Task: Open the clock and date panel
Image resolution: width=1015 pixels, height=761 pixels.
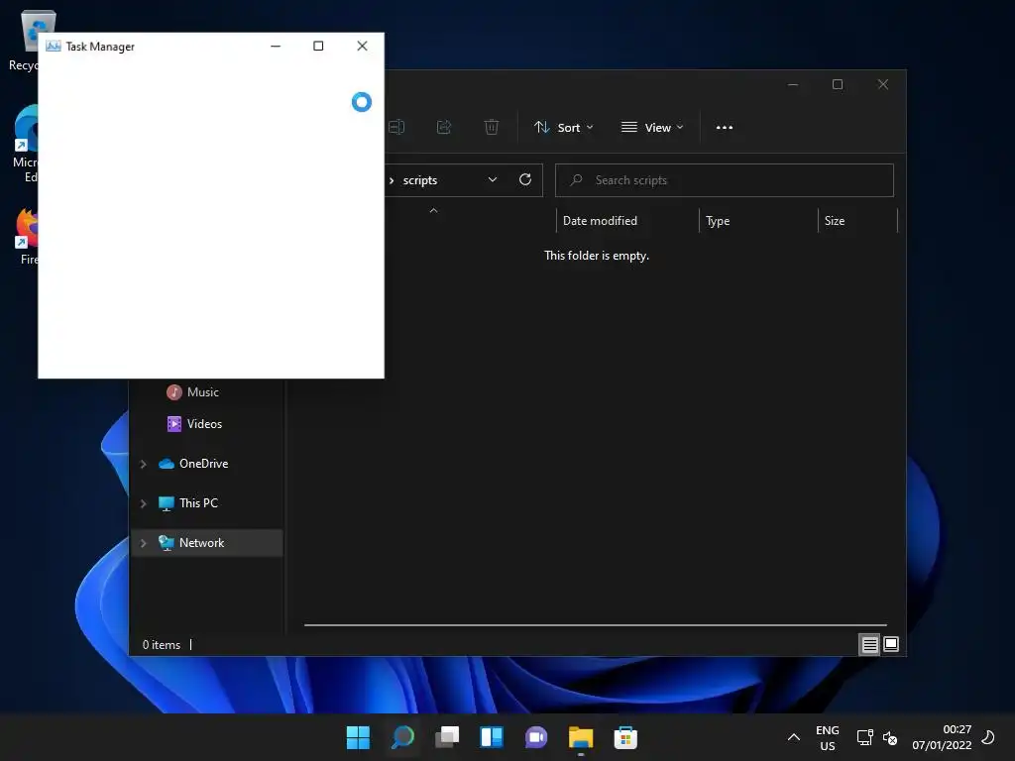Action: tap(942, 737)
